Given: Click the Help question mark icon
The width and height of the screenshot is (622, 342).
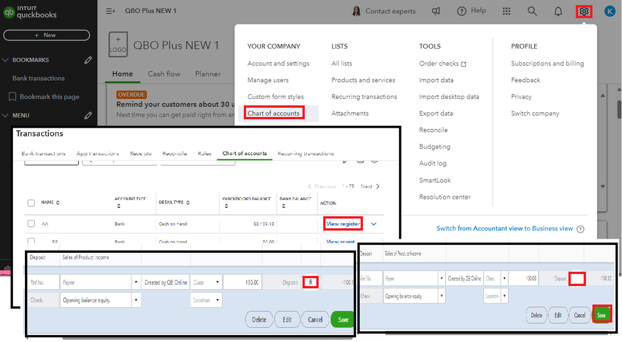Looking at the screenshot, I should tap(461, 11).
